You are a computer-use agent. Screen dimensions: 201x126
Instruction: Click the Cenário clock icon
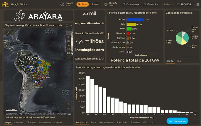[62, 4]
